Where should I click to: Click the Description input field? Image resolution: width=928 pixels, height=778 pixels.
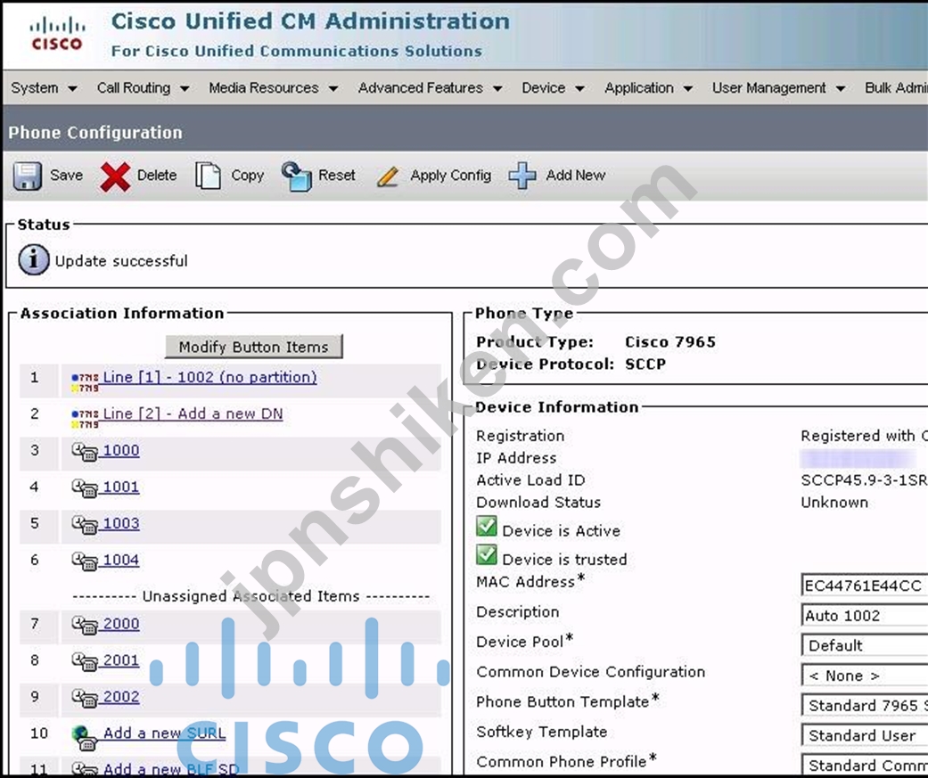point(865,615)
